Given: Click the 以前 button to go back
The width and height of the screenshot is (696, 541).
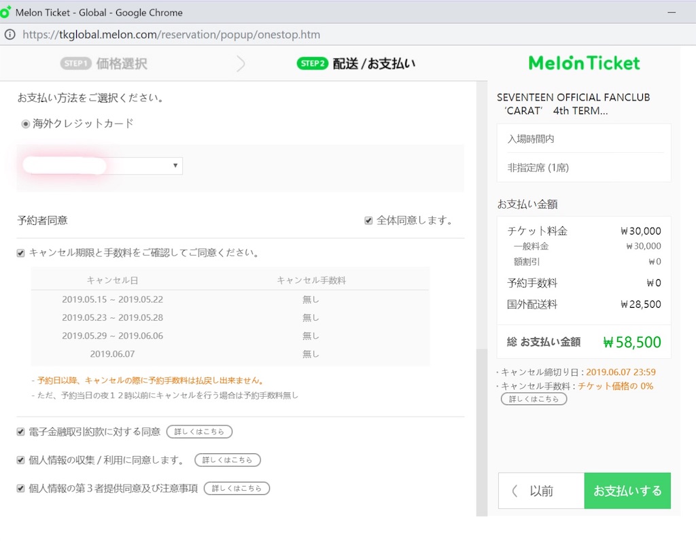Looking at the screenshot, I should pyautogui.click(x=542, y=490).
